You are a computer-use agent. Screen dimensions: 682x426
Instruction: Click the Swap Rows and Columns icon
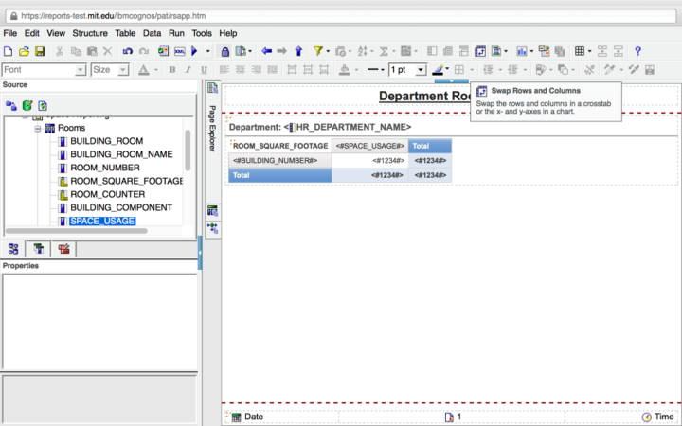[x=480, y=51]
